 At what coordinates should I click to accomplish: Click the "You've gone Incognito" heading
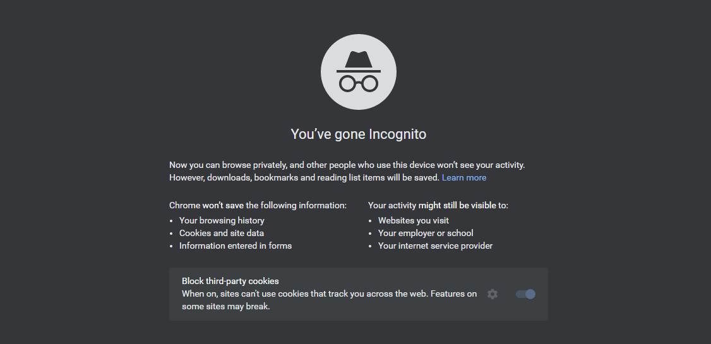coord(358,134)
